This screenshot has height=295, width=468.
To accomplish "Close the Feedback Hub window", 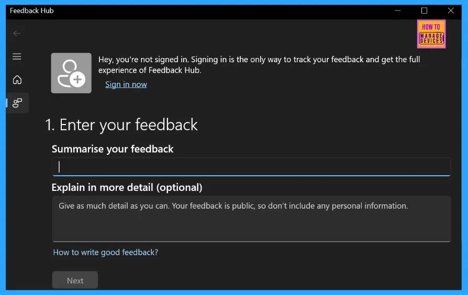I will click(451, 11).
